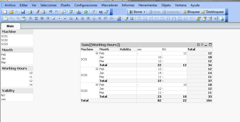Viewport: 240px width, 122px height.
Task: Click the Atrás back button
Action: (155, 12)
